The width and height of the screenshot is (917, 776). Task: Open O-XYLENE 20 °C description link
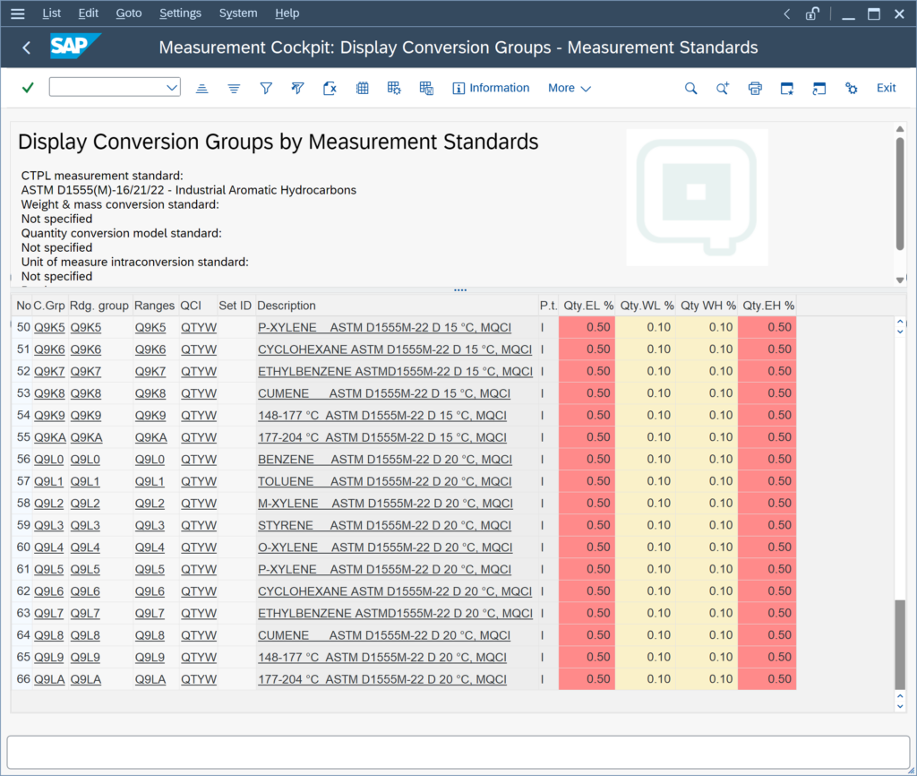pyautogui.click(x=385, y=548)
